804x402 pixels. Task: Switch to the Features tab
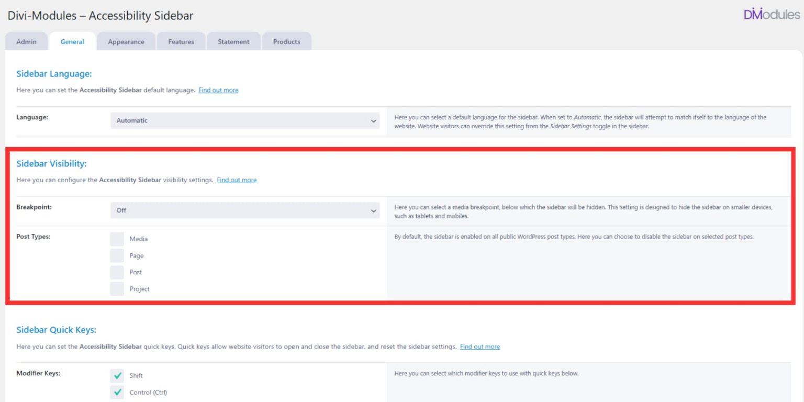tap(181, 41)
